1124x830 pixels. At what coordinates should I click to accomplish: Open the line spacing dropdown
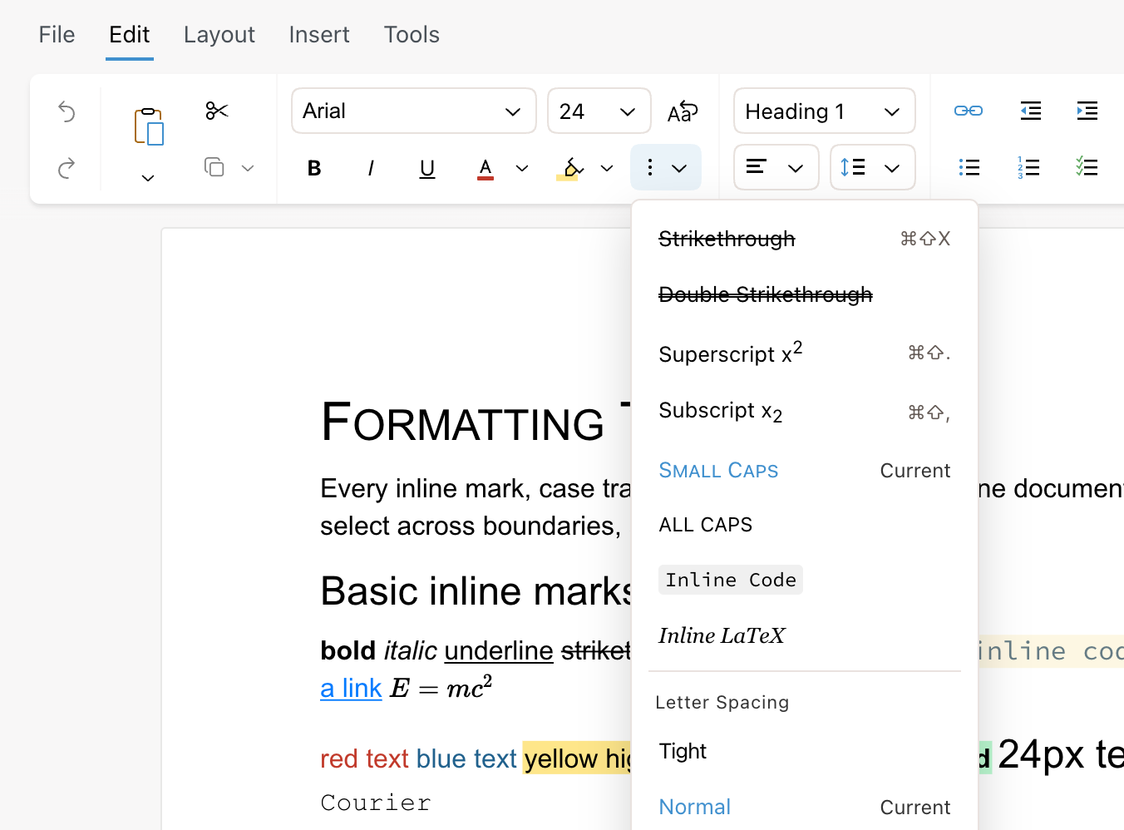[x=873, y=167]
